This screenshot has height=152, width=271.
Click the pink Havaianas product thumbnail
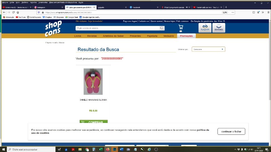coord(93,82)
